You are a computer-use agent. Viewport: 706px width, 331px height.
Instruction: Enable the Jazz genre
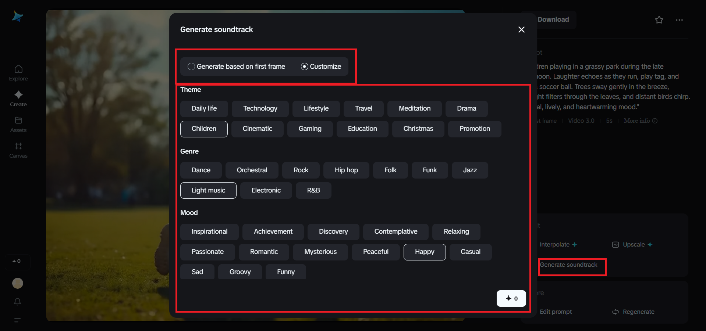pos(469,170)
